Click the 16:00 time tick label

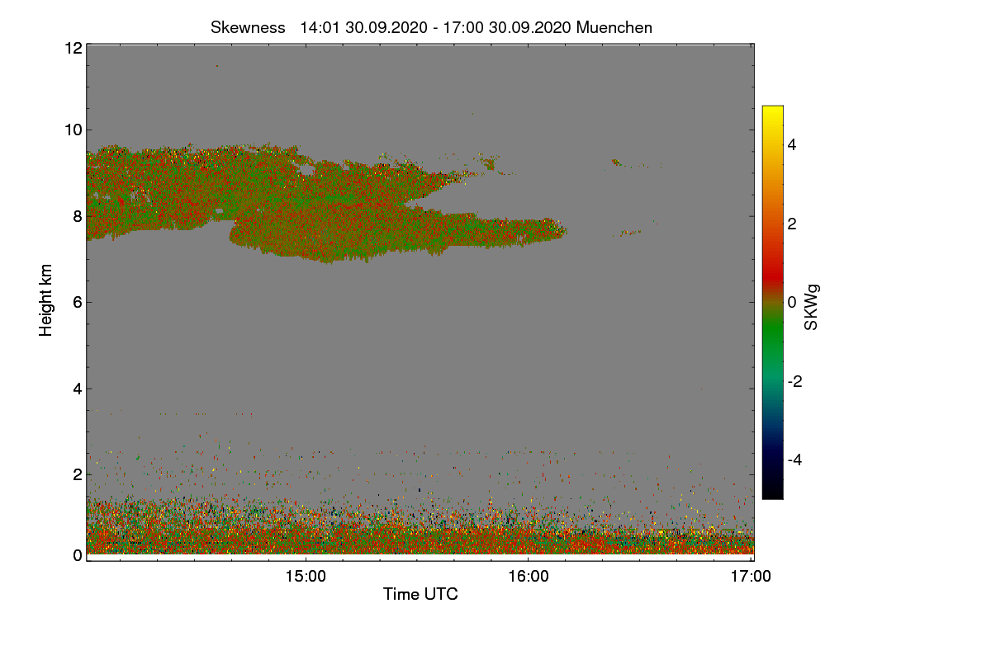[x=529, y=577]
